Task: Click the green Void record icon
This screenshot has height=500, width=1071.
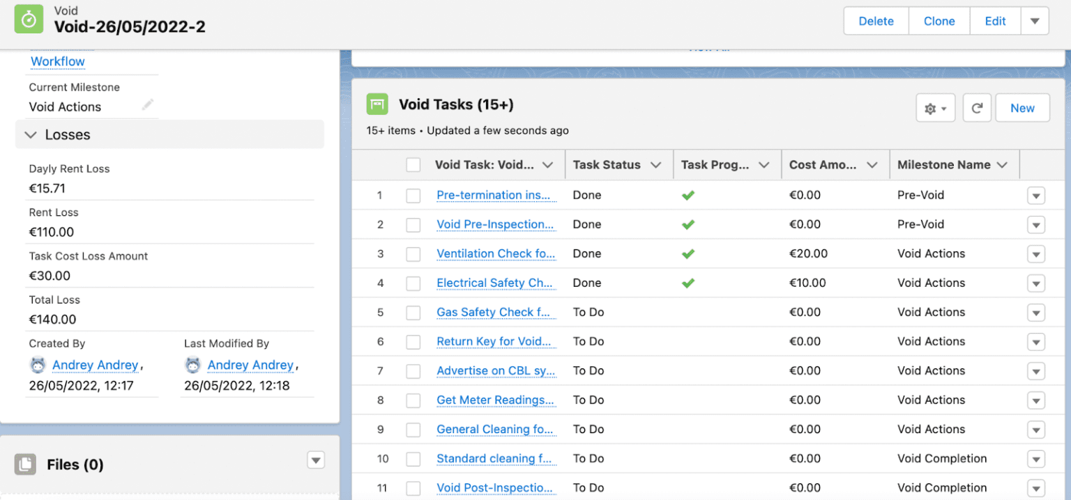Action: point(29,20)
